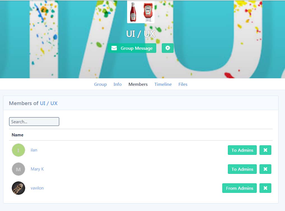Viewport: 285px width, 211px height.
Task: Remove ilan from group with X icon
Action: [x=265, y=150]
